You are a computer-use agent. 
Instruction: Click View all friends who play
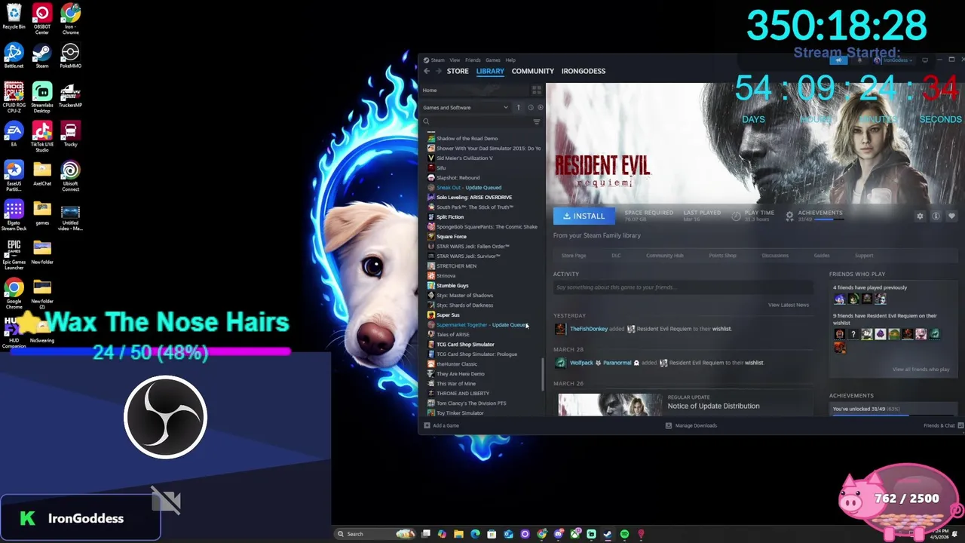click(921, 370)
